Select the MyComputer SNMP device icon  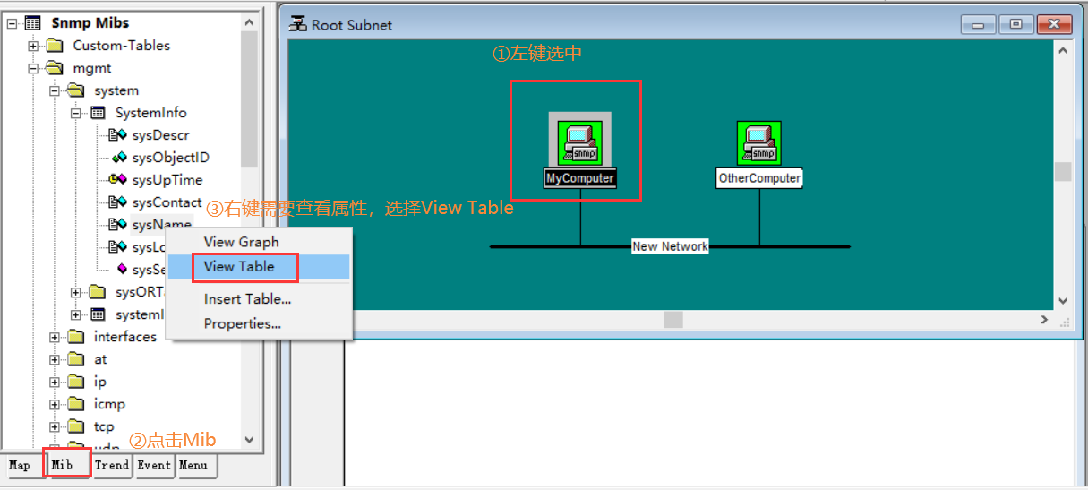(x=580, y=143)
